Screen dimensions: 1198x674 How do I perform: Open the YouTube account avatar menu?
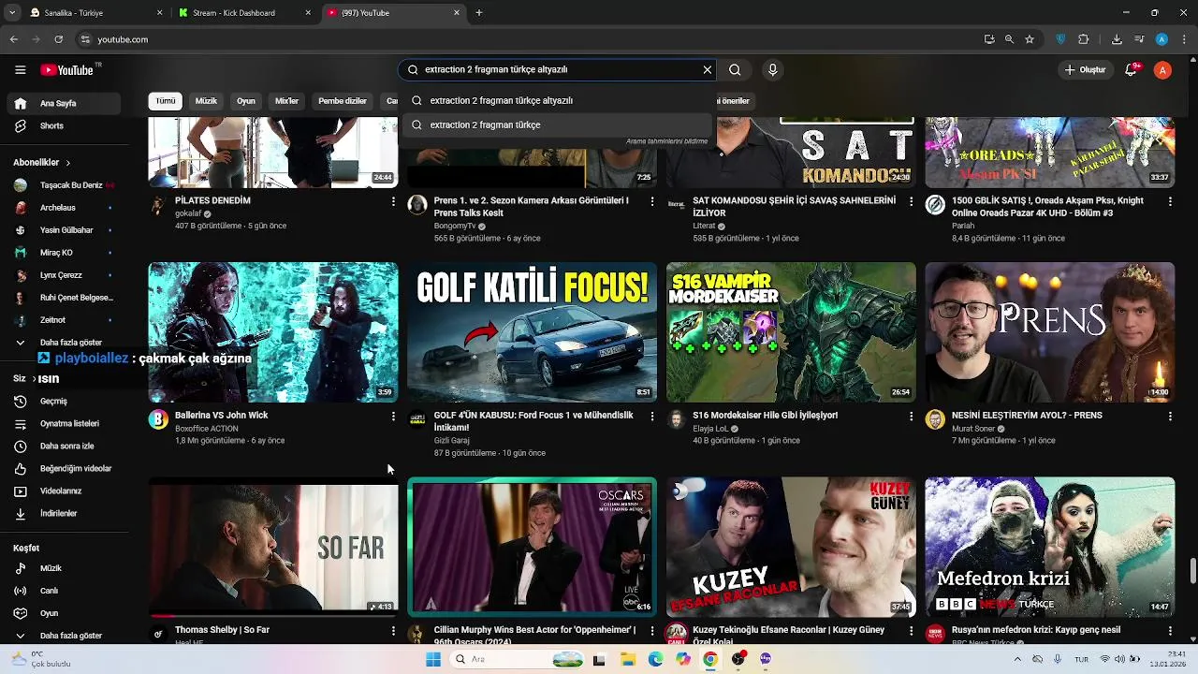[x=1162, y=70]
